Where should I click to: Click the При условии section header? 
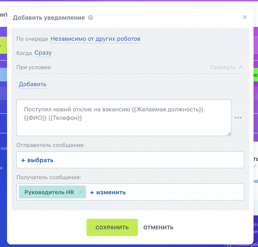tap(34, 67)
